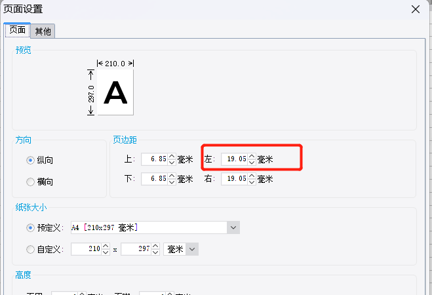
Task: Increase the 上 margin value
Action: [x=172, y=156]
